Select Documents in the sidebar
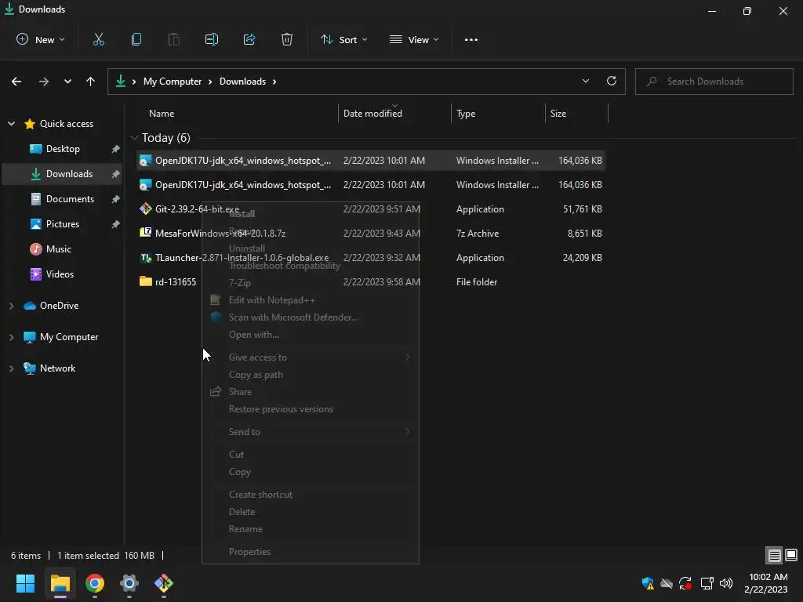 pos(70,199)
